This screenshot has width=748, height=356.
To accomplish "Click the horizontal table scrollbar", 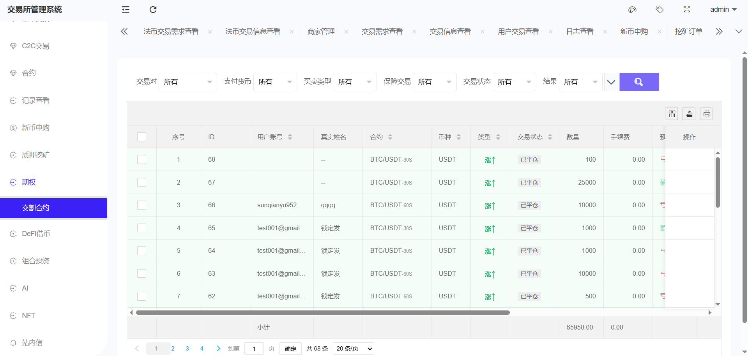I will 323,312.
